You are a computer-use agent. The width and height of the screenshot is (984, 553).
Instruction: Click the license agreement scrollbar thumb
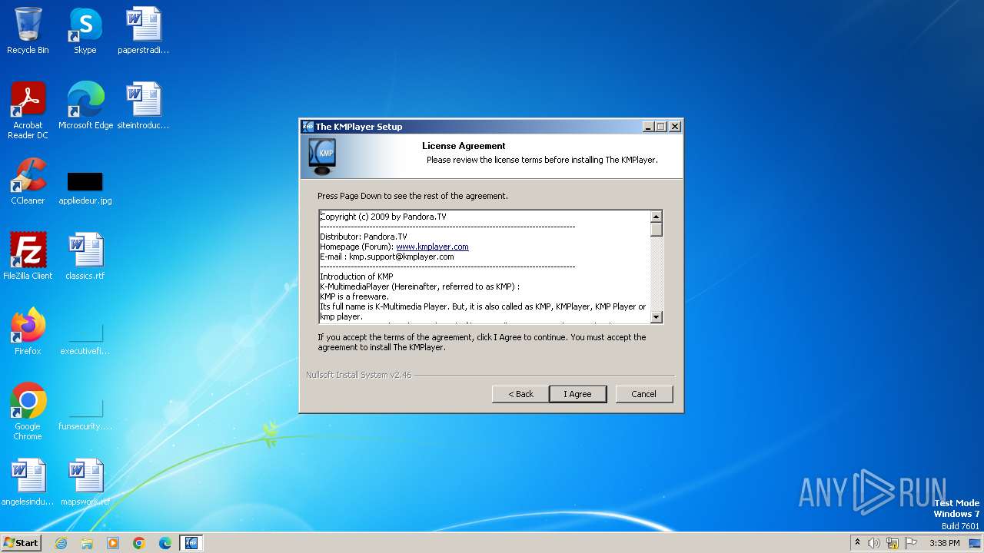coord(656,230)
